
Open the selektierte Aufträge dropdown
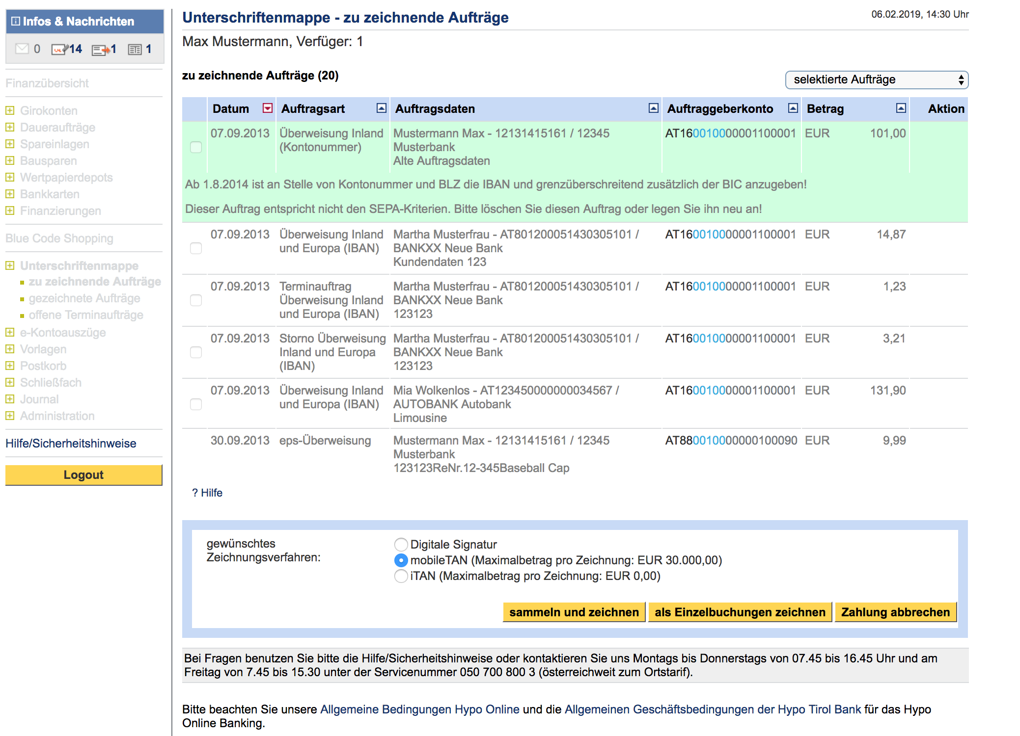click(877, 80)
